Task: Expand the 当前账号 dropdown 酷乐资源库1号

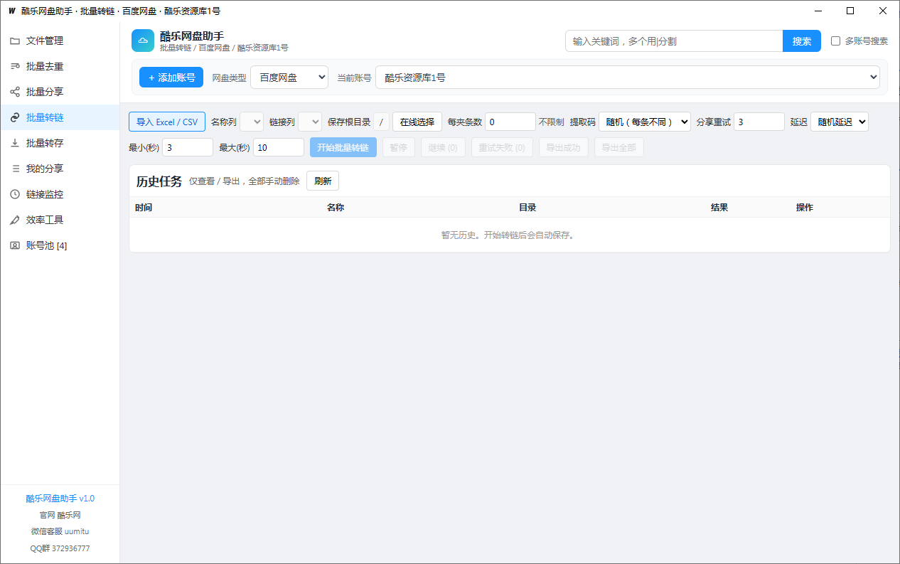Action: (x=628, y=78)
